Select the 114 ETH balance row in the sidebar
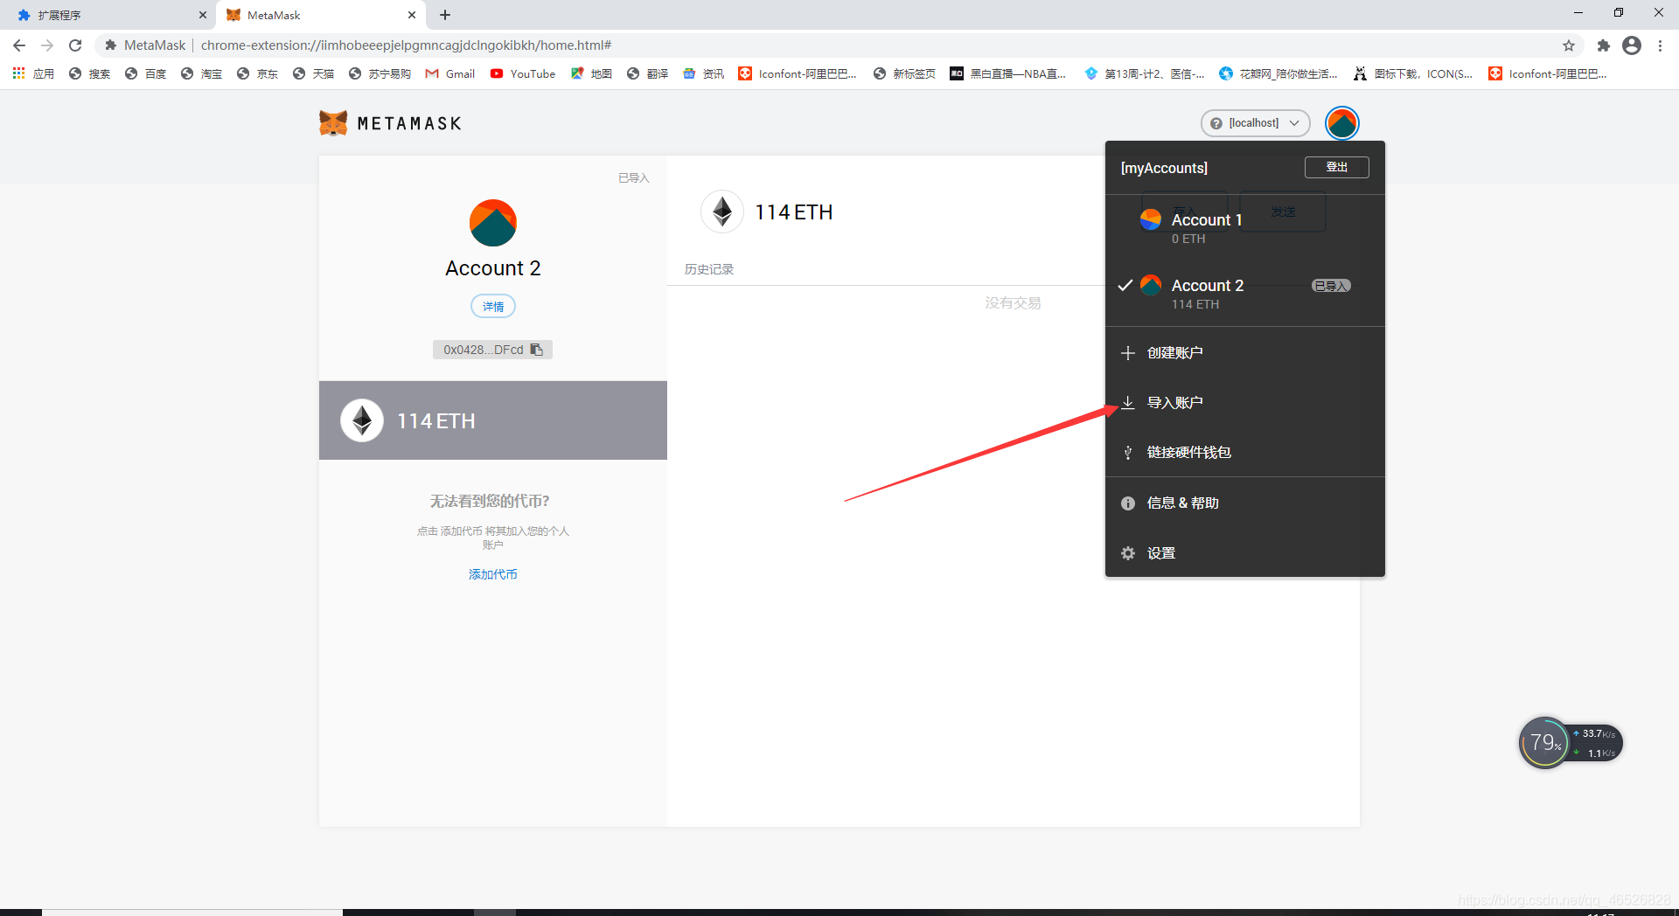Screen dimensions: 1679x916 tap(493, 420)
